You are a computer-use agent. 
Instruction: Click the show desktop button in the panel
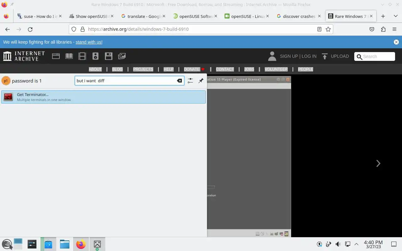(x=394, y=244)
